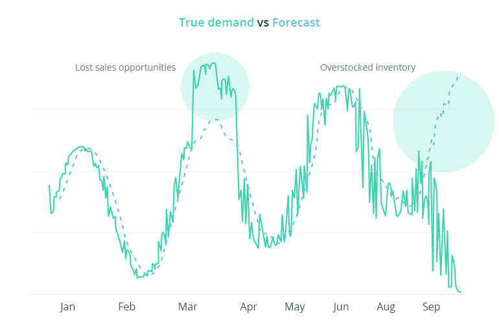The width and height of the screenshot is (499, 324).
Task: Click the demand line's final low point after Sep
Action: coord(461,292)
